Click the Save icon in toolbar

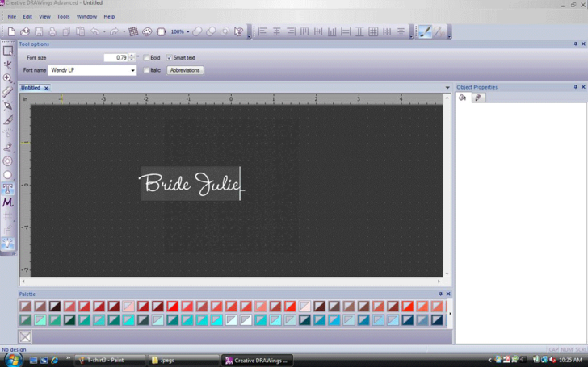tap(39, 32)
